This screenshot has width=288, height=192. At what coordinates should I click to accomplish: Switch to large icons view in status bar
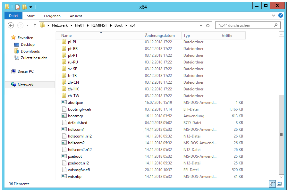279,184
